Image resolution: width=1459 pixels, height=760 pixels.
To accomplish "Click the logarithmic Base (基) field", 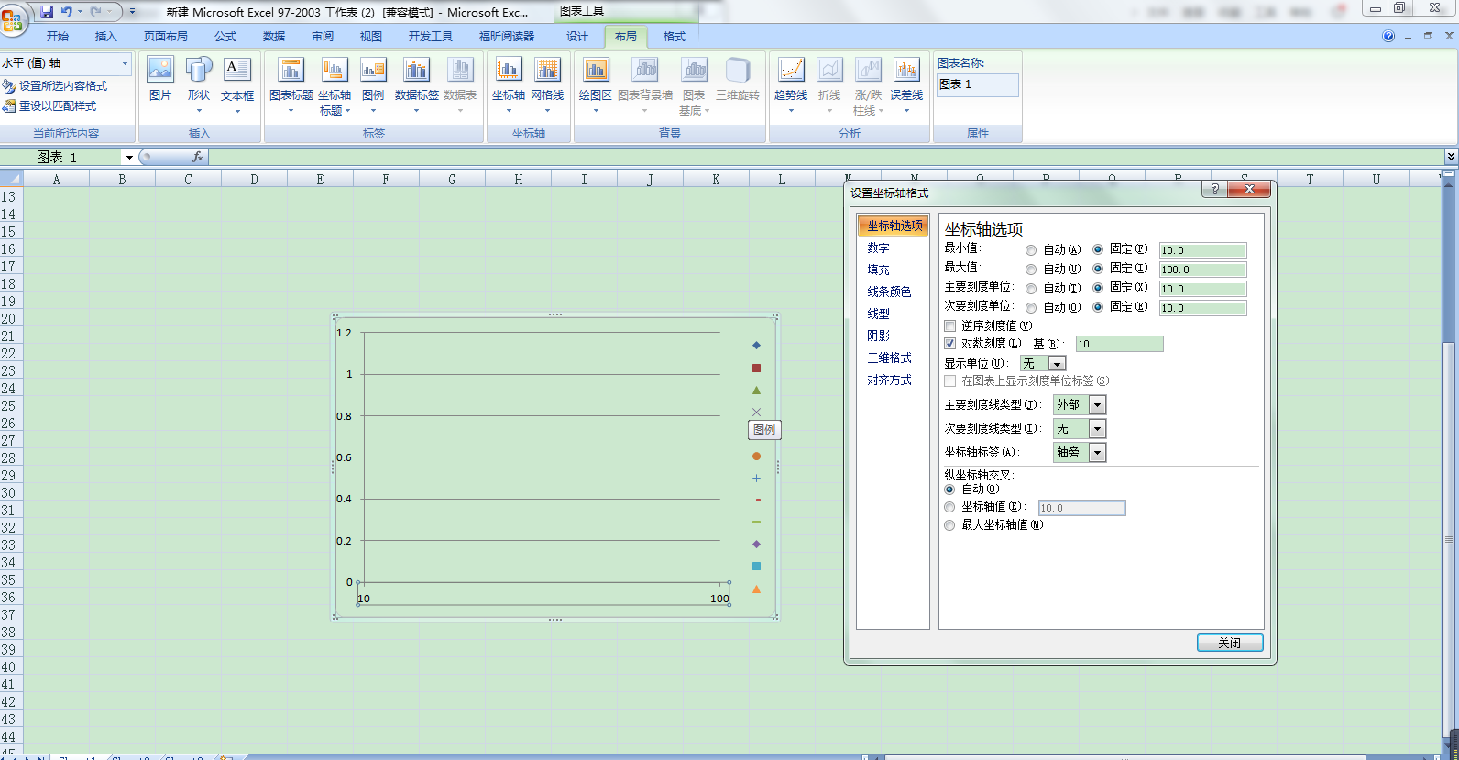I will [x=1119, y=344].
